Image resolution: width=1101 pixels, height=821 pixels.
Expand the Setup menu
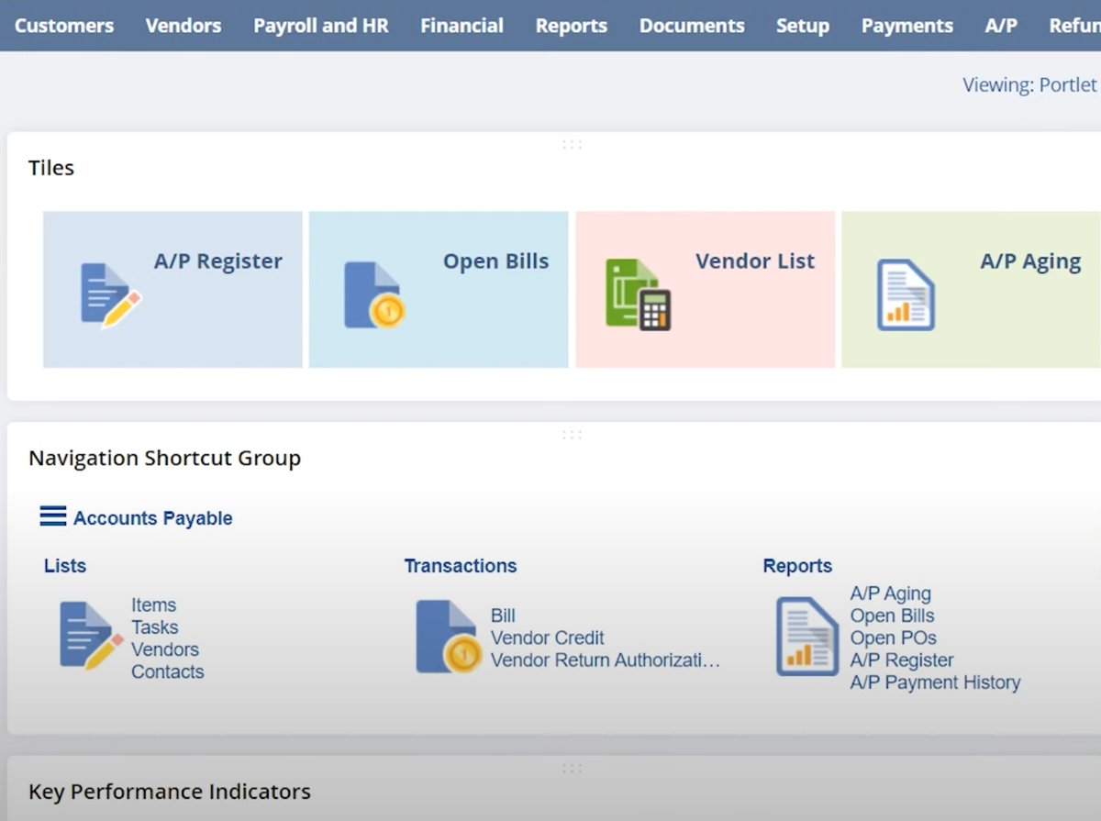802,26
